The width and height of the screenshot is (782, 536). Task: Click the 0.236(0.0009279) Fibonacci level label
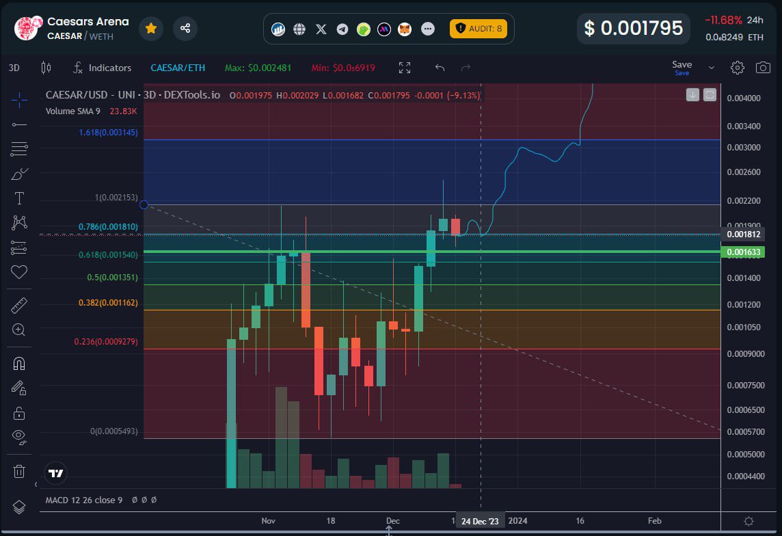point(106,342)
